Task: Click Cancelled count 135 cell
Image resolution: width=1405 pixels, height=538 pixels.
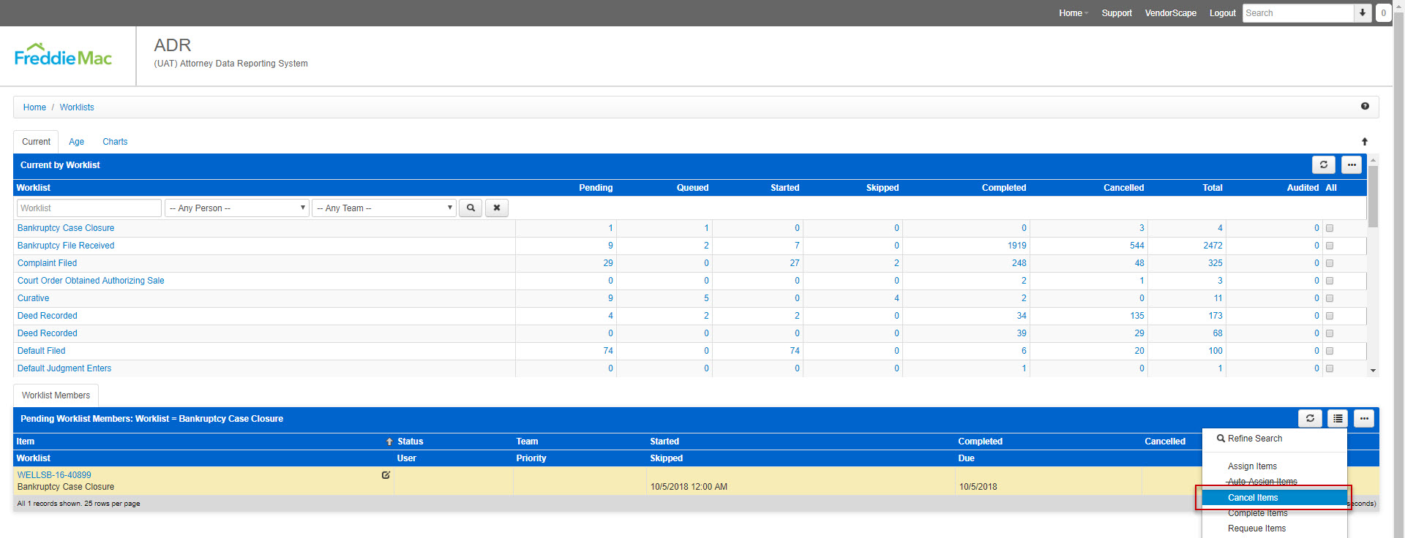Action: coord(1136,316)
